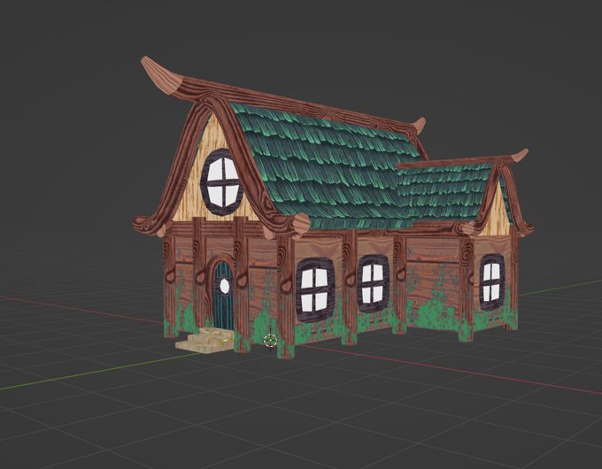Click the stone entrance steps

point(205,340)
